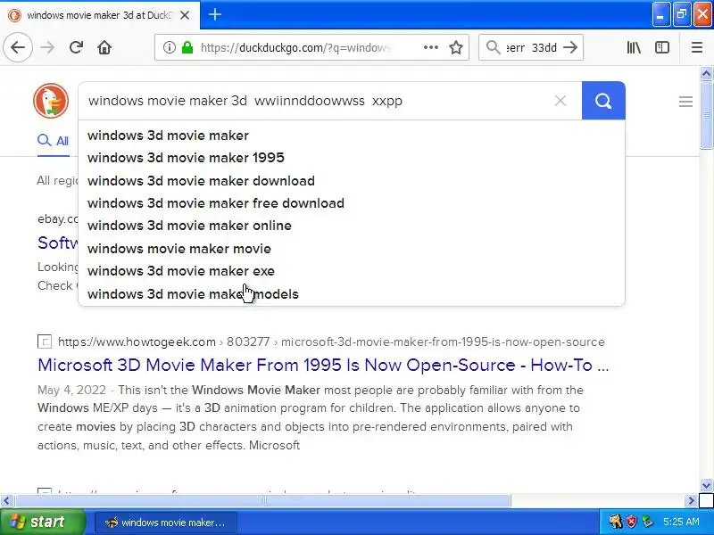
Task: Click the green padlock security icon
Action: tap(187, 47)
